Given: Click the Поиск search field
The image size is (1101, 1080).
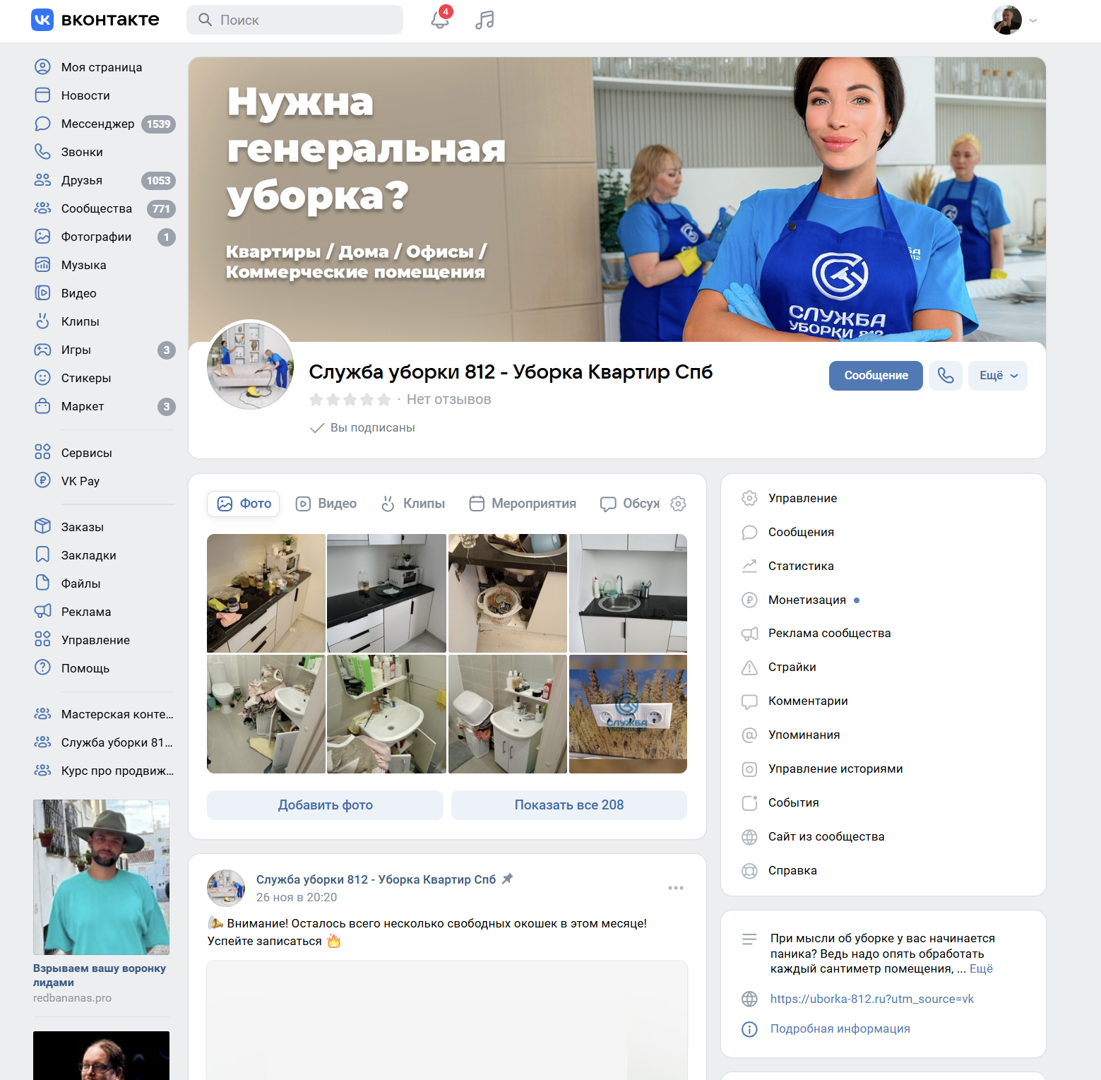Looking at the screenshot, I should coord(294,20).
